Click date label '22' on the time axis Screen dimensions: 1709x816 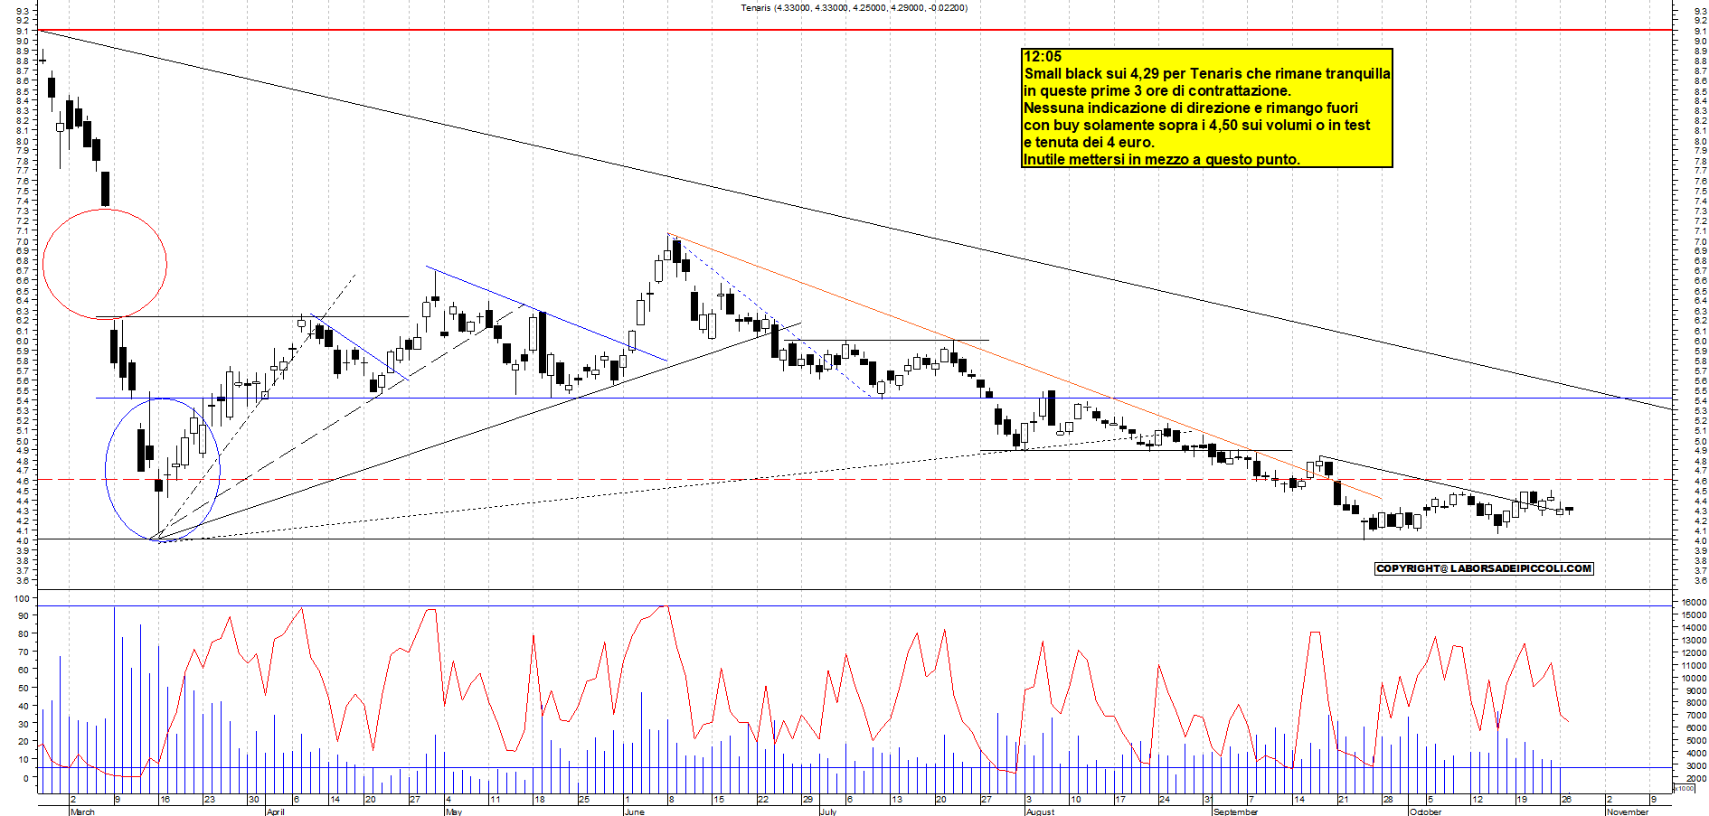[763, 800]
